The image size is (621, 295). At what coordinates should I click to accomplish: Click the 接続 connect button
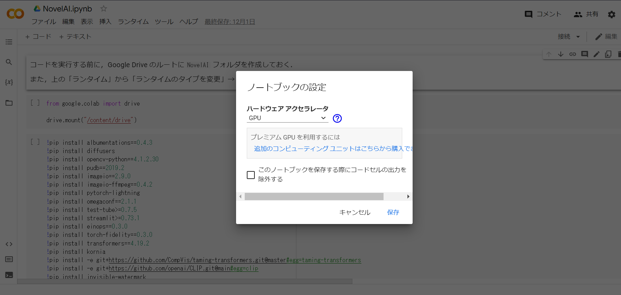(564, 37)
